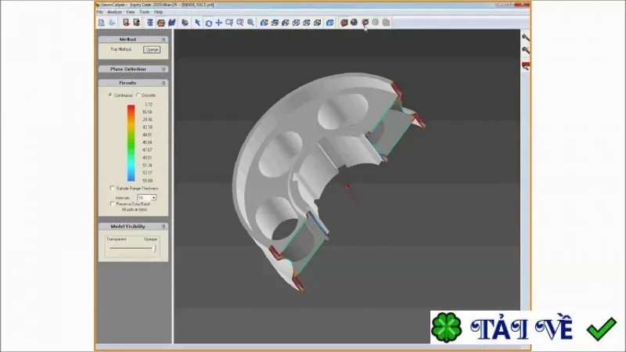Collapse the Results panel
Image resolution: width=626 pixels, height=352 pixels.
click(164, 83)
